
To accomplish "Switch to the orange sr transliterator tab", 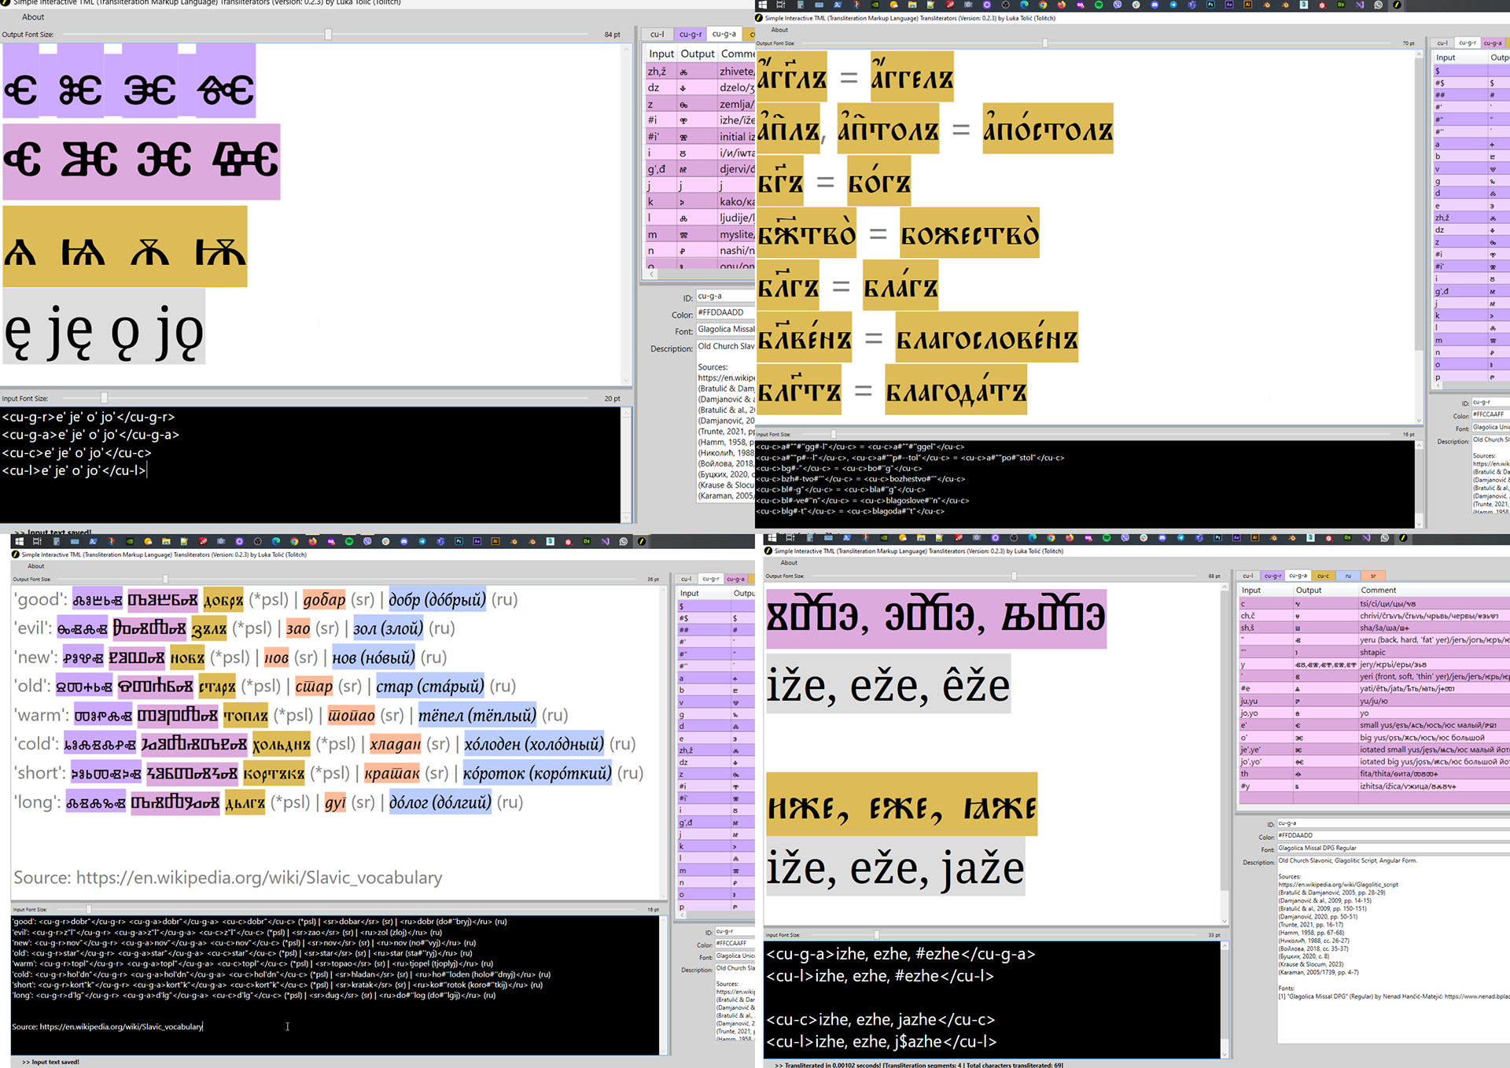I will click(x=1373, y=576).
